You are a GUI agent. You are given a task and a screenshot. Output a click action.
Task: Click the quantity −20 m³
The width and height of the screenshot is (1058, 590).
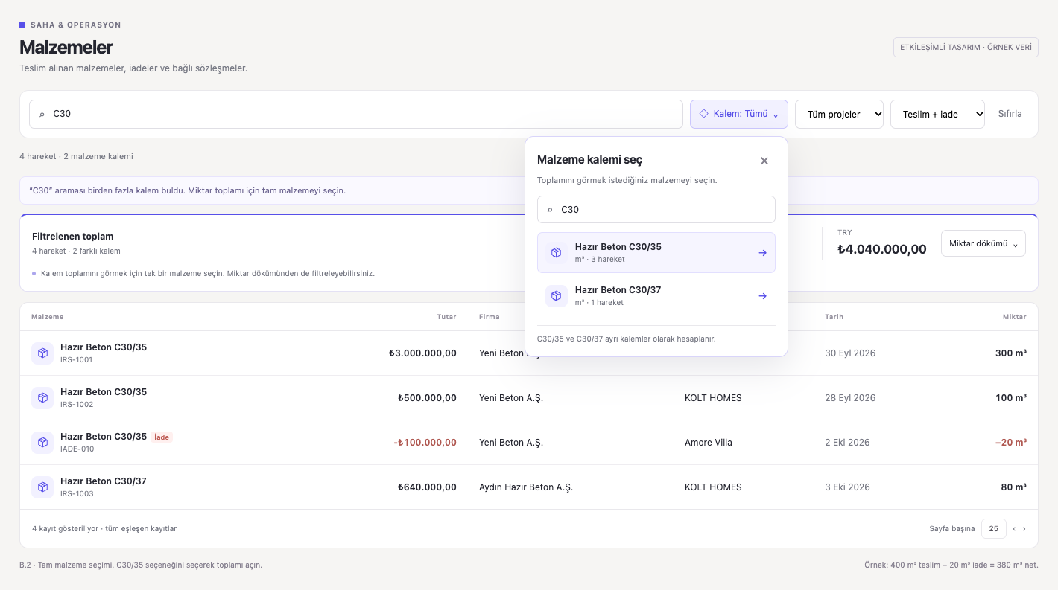[1010, 443]
